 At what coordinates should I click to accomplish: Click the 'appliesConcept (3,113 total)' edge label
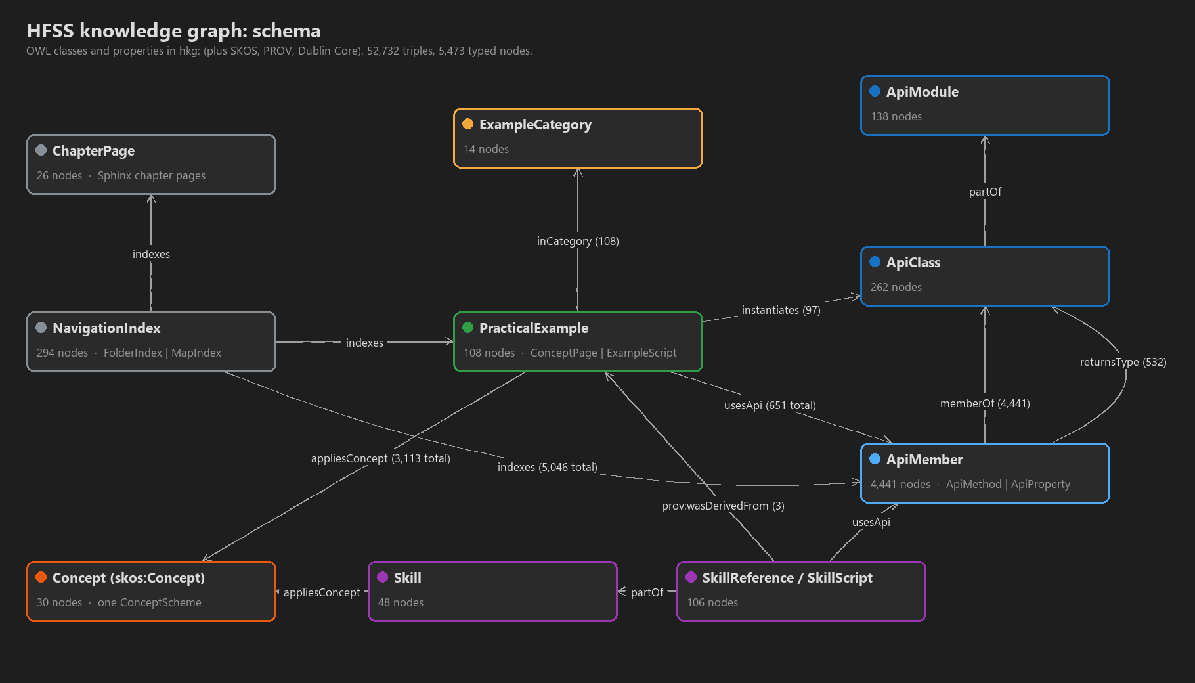380,458
